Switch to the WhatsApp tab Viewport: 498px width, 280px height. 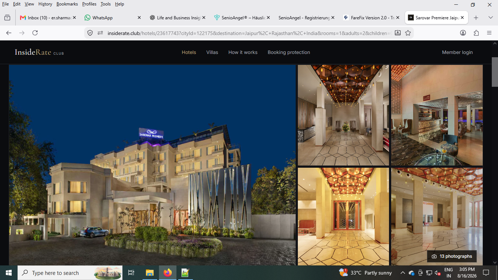112,17
